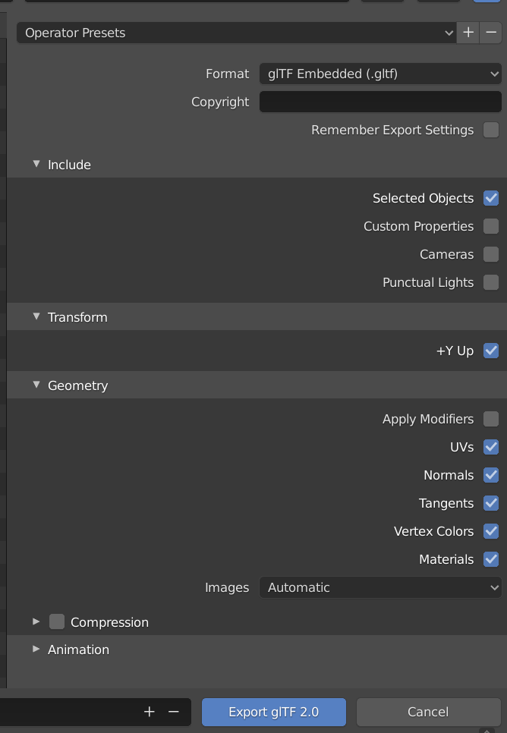
Task: Collapse the Geometry section
Action: [x=36, y=385]
